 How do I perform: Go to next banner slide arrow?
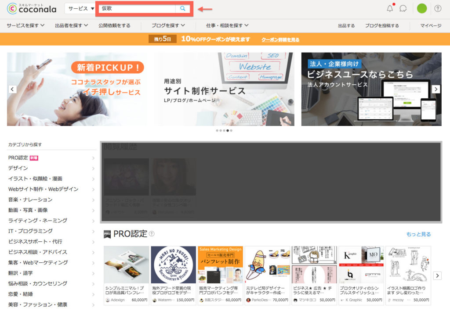click(435, 89)
